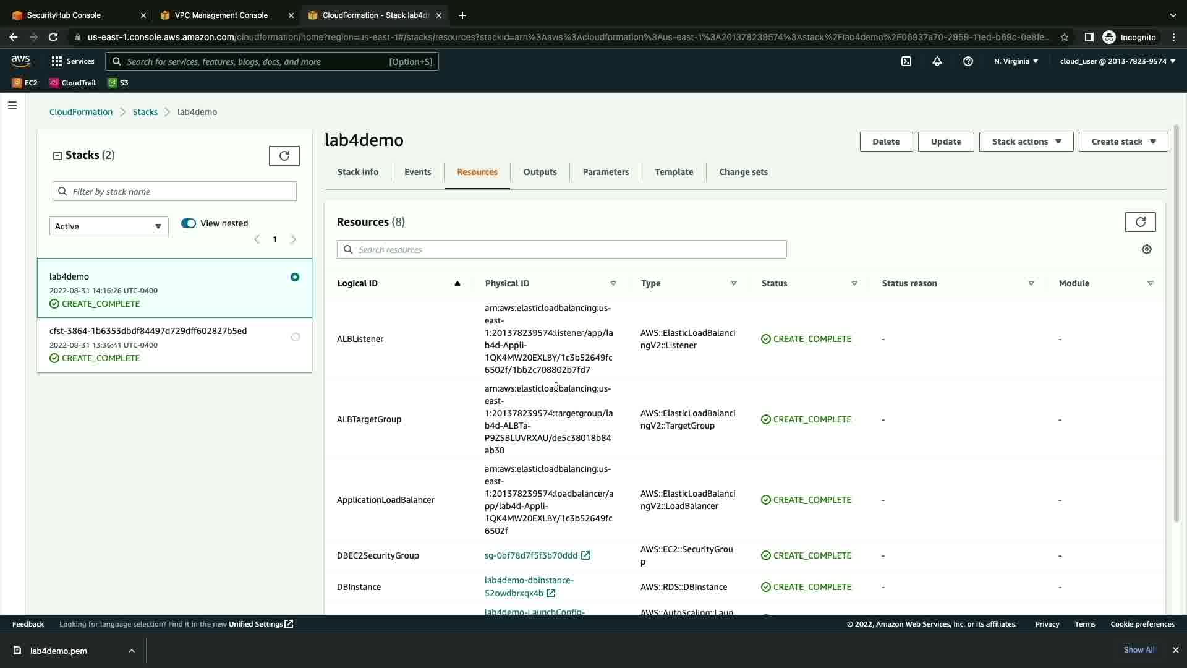Open the side navigation hamburger menu
1187x668 pixels.
[x=12, y=105]
